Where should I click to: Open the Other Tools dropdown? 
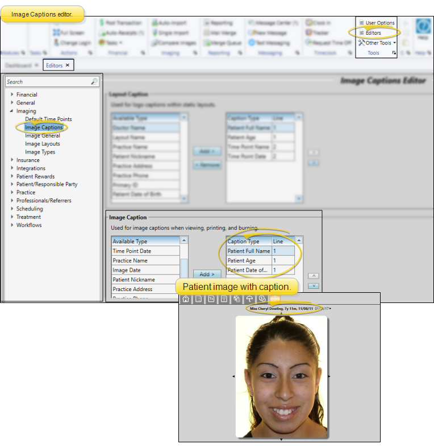pos(378,43)
